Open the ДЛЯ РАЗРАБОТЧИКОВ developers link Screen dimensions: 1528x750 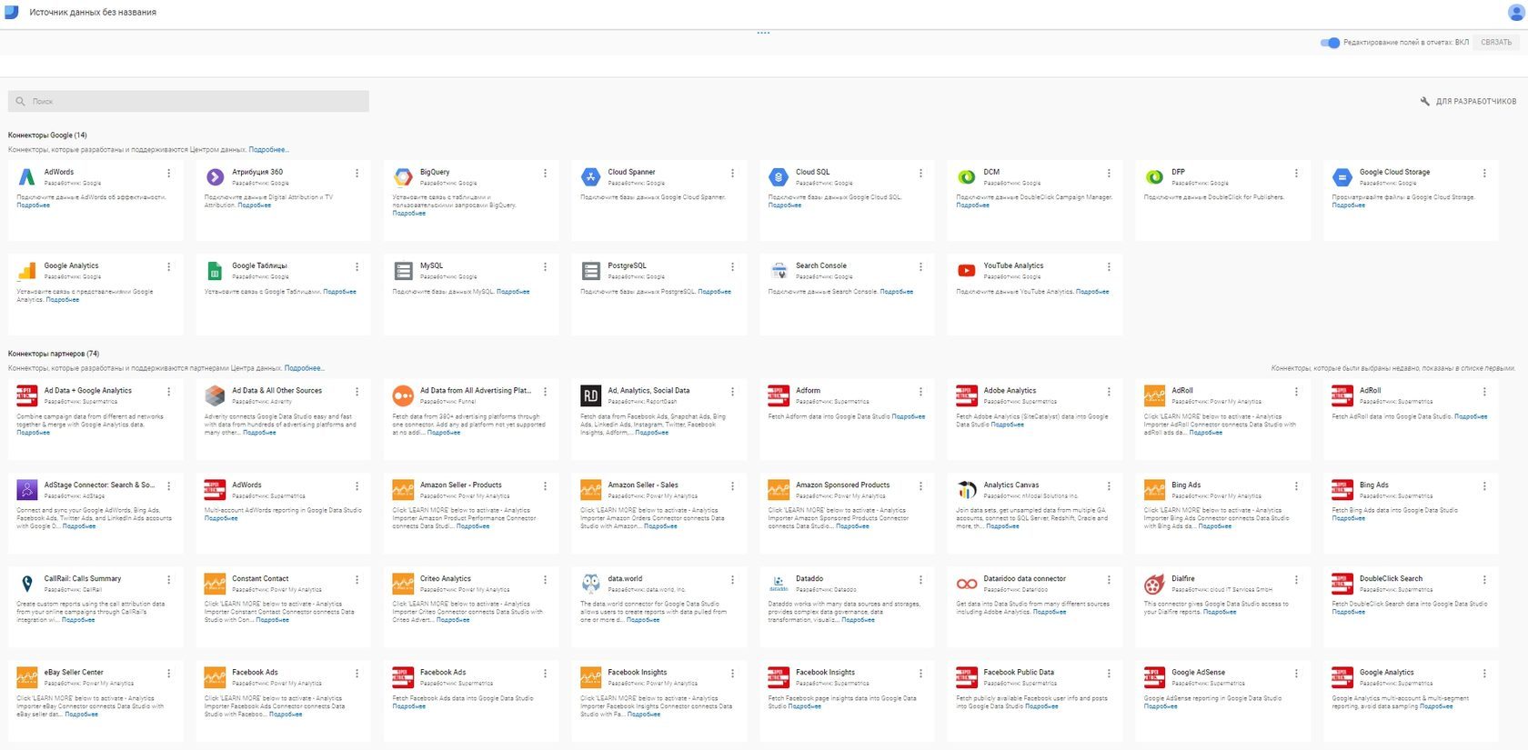pos(1468,101)
